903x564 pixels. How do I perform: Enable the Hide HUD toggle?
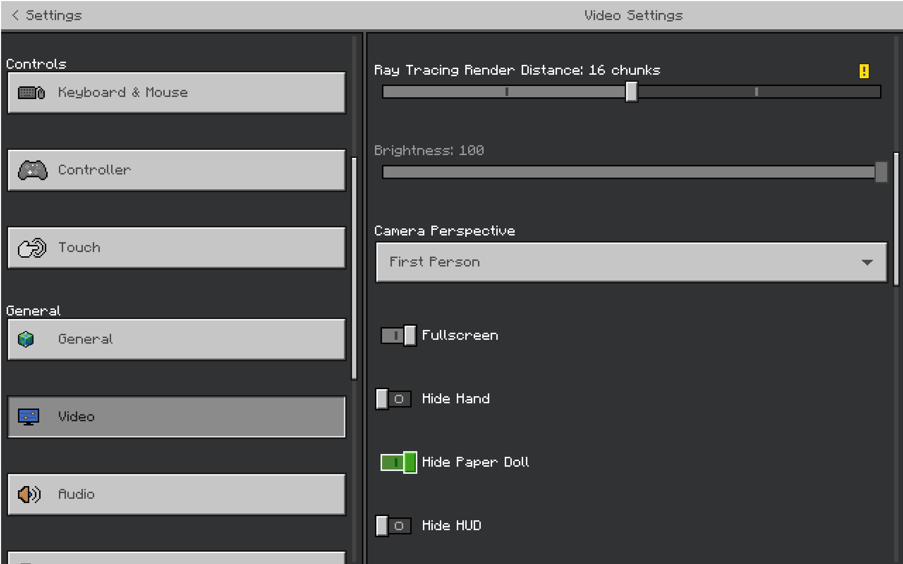click(x=393, y=526)
